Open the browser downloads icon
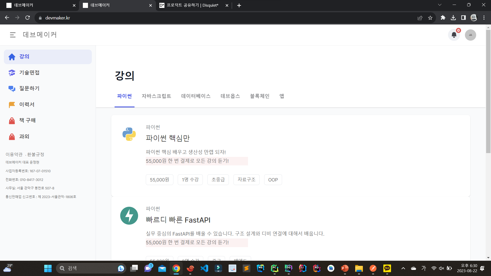491x276 pixels. [453, 18]
